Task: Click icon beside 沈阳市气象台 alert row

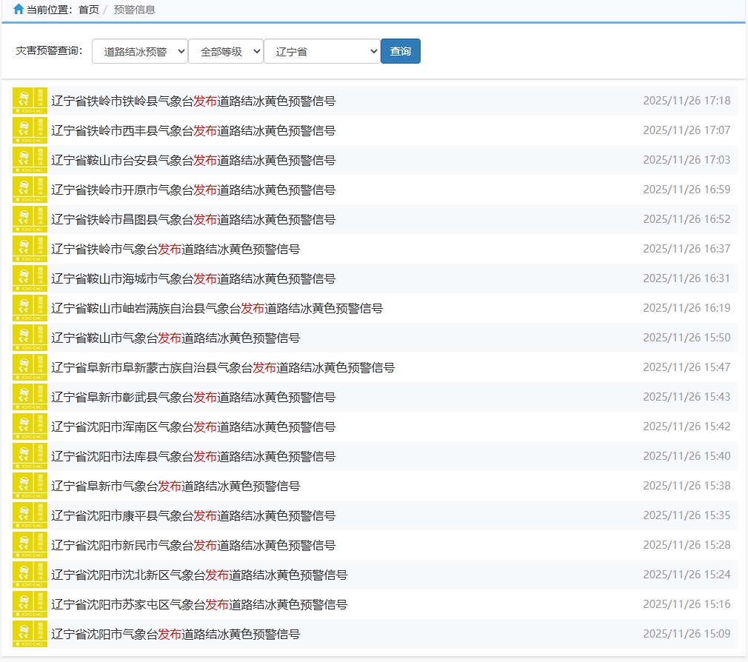Action: 30,634
